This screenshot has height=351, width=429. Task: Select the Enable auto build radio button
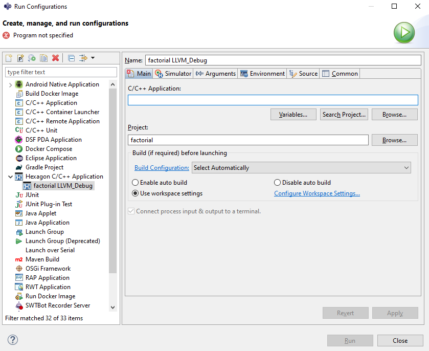tap(135, 182)
